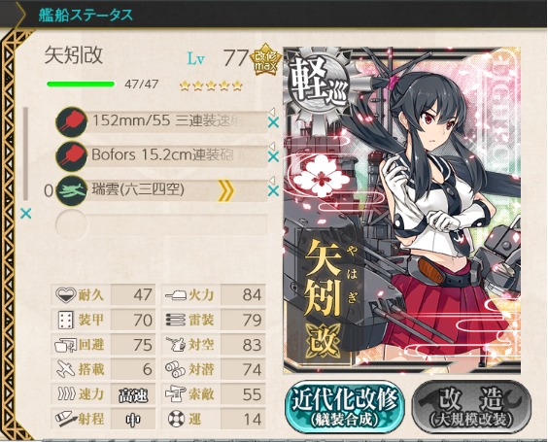This screenshot has width=548, height=442.
Task: Open the 改造 remodel button
Action: pos(472,407)
